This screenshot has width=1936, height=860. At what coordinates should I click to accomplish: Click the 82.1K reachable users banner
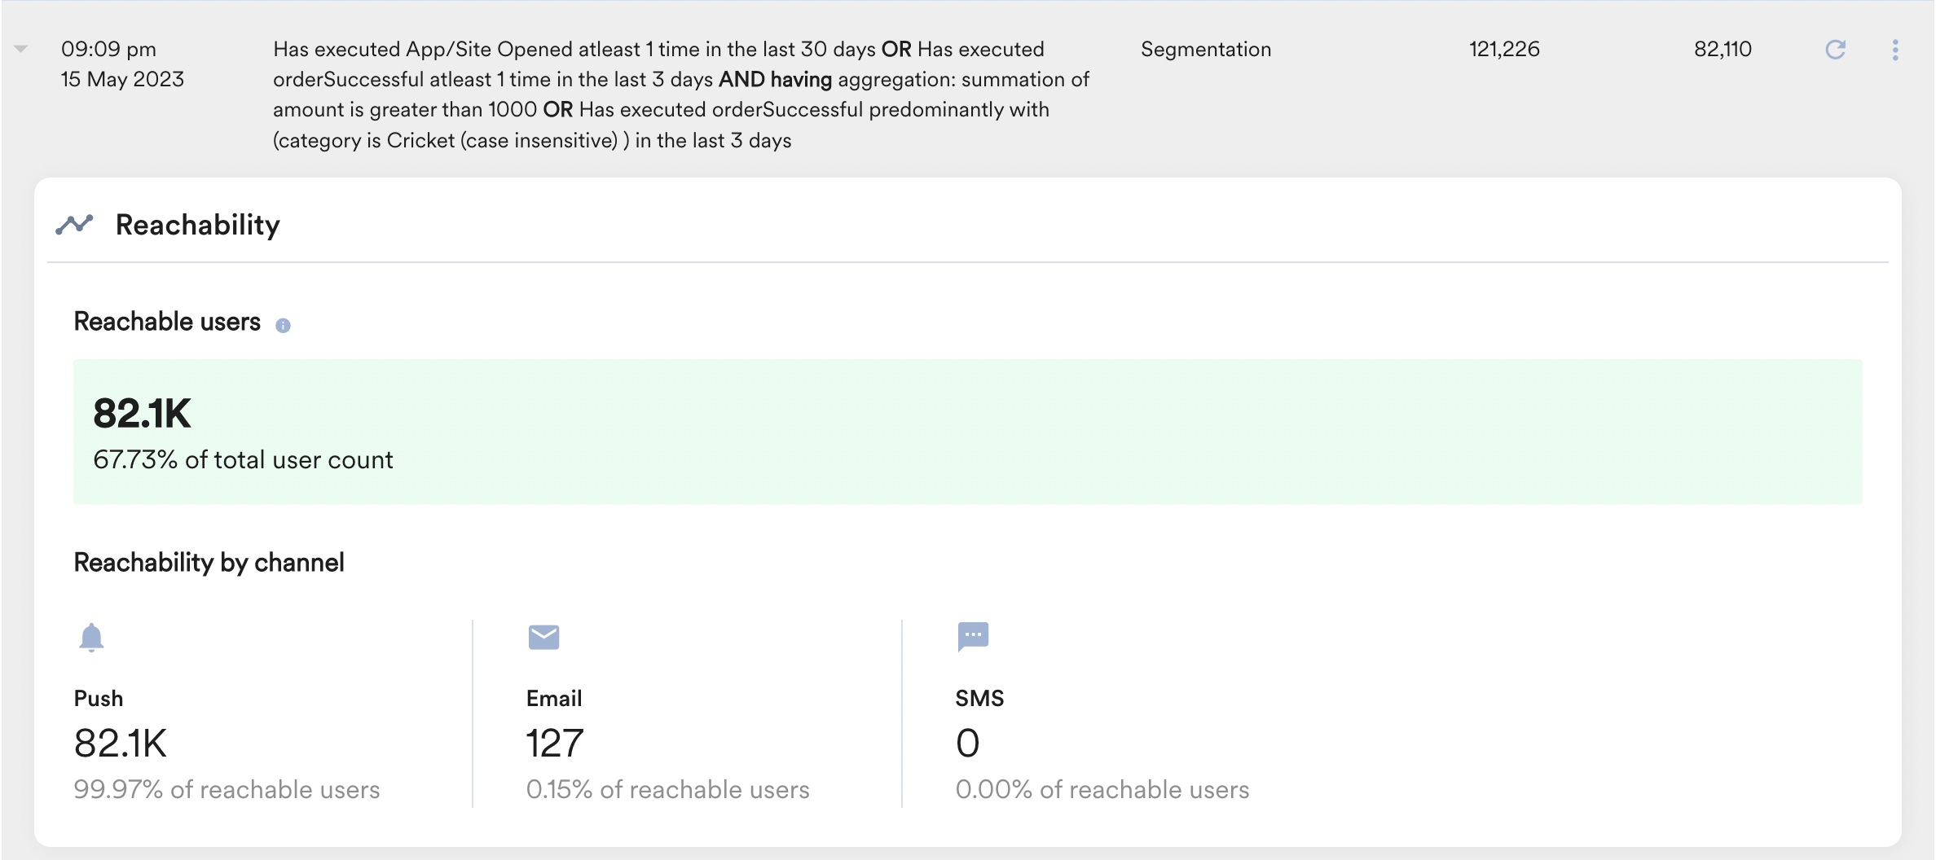point(968,432)
